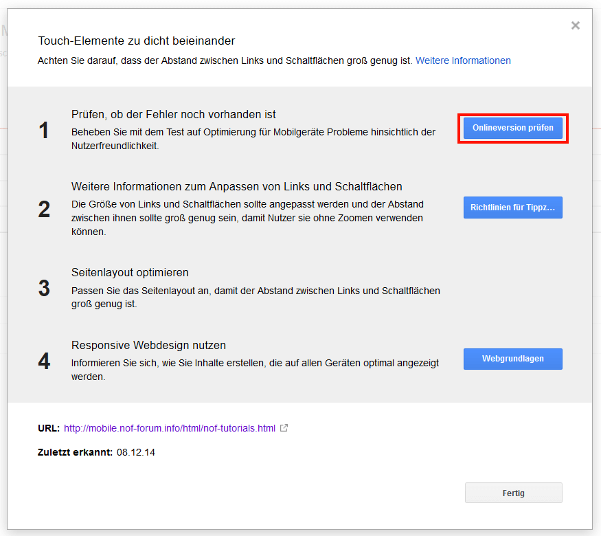Open the external link icon beside the URL
Screen dimensions: 601x536
pyautogui.click(x=284, y=428)
